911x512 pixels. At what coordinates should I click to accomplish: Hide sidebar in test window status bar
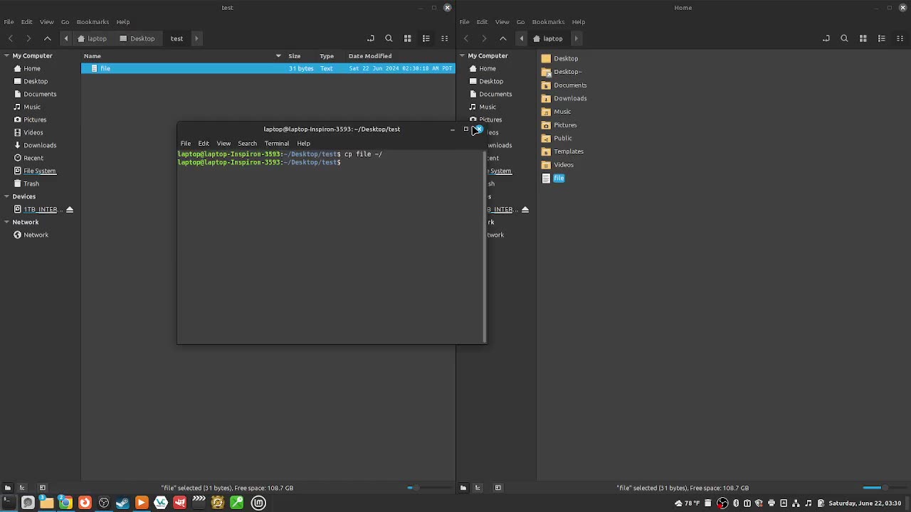42,488
